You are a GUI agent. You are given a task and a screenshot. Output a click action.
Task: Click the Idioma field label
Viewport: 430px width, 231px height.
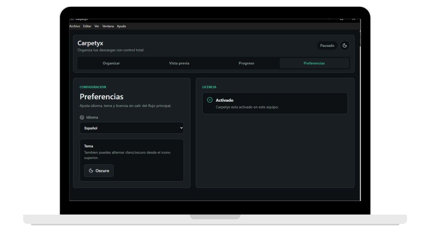pos(92,117)
